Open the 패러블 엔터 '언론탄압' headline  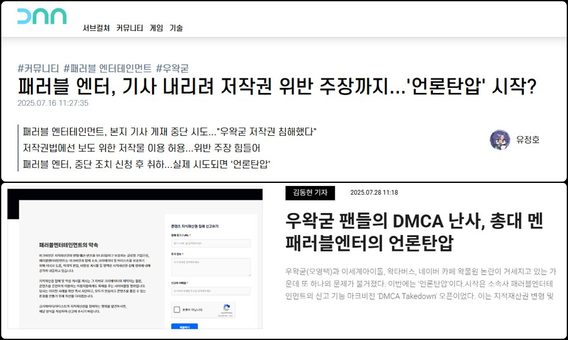[277, 87]
